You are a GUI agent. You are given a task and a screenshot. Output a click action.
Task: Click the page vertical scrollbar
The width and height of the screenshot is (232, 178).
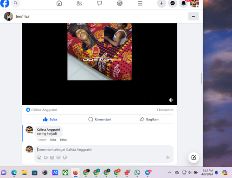202,78
